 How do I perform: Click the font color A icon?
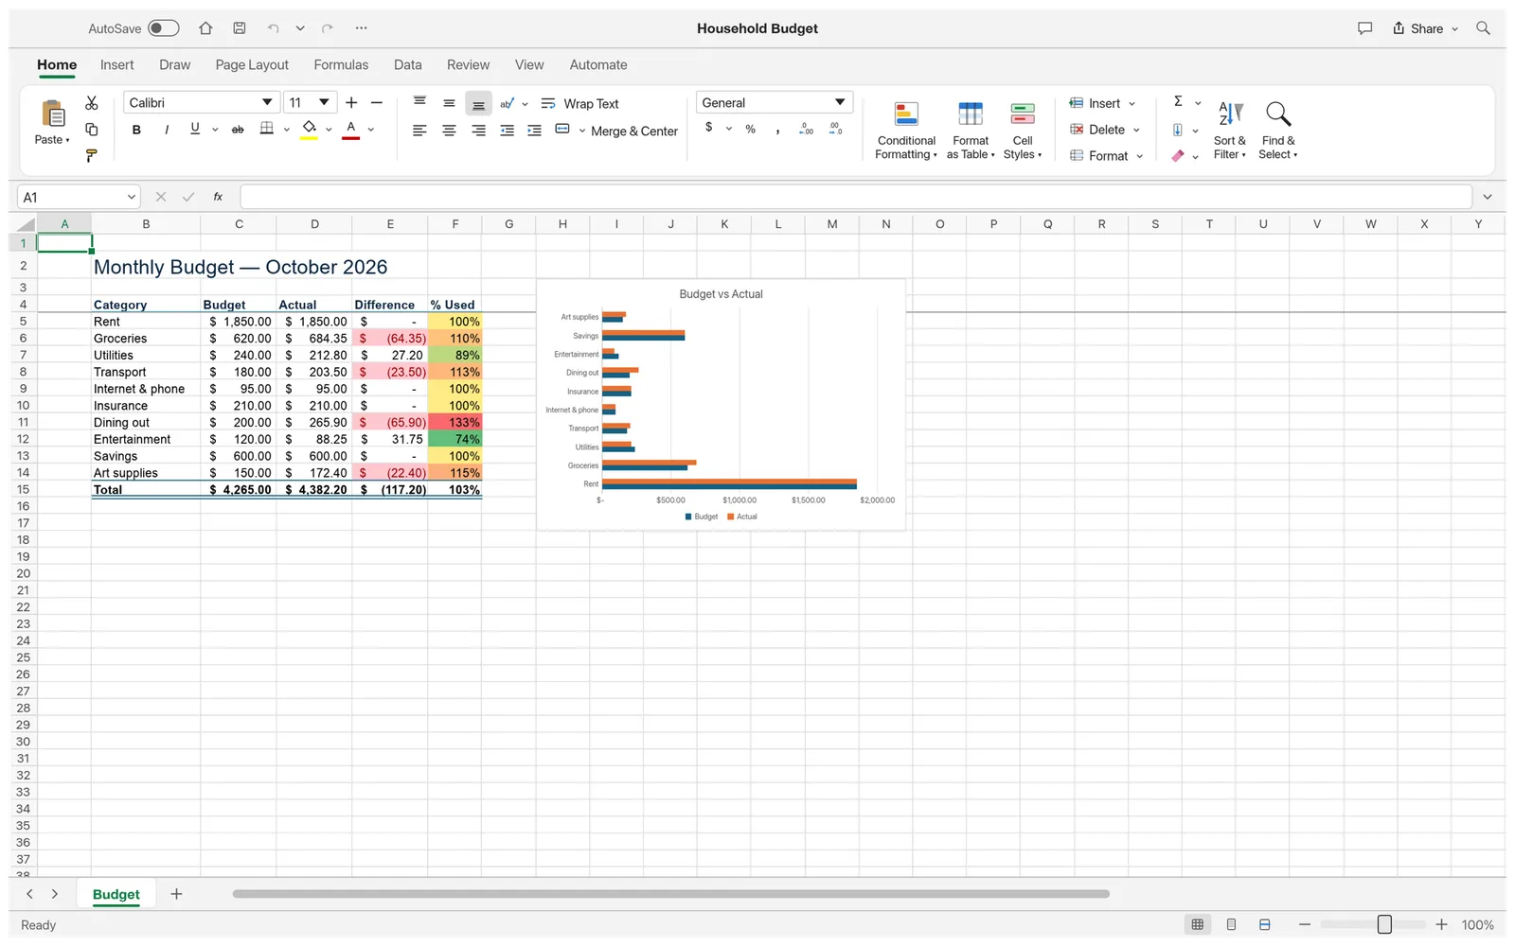[351, 129]
